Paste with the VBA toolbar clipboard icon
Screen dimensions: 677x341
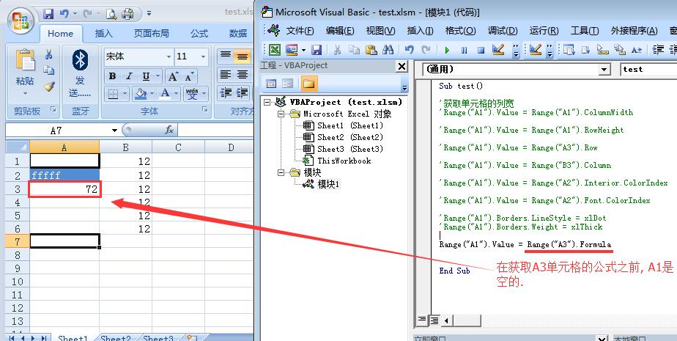tap(371, 50)
